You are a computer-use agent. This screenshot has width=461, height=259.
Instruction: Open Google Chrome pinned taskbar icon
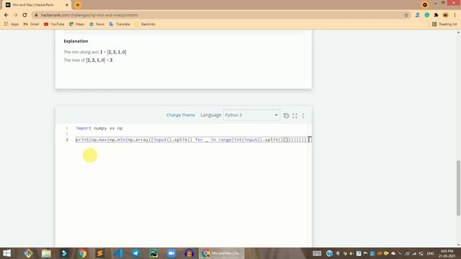click(x=82, y=253)
